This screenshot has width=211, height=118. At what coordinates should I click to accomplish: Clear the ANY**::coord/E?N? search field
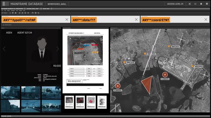point(206,20)
